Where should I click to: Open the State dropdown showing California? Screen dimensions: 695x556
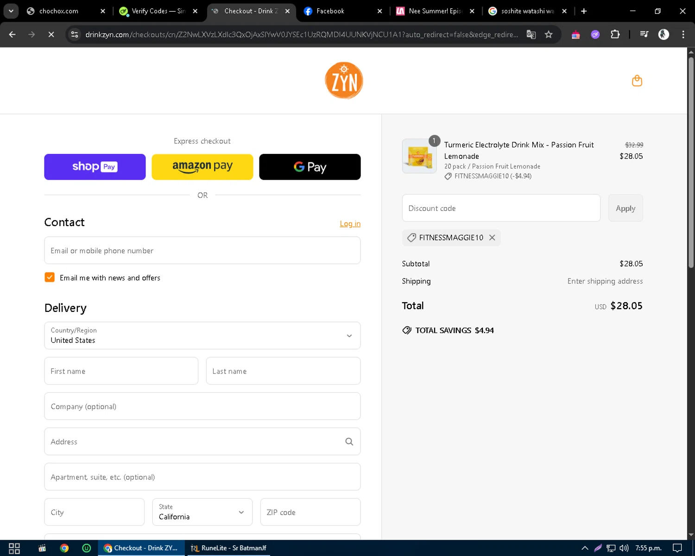pos(202,512)
